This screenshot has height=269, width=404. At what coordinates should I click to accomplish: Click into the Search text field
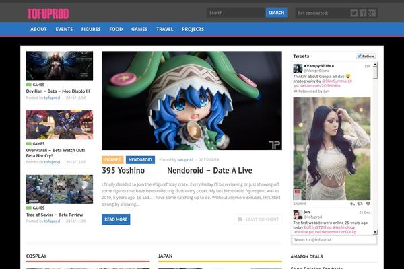point(236,13)
